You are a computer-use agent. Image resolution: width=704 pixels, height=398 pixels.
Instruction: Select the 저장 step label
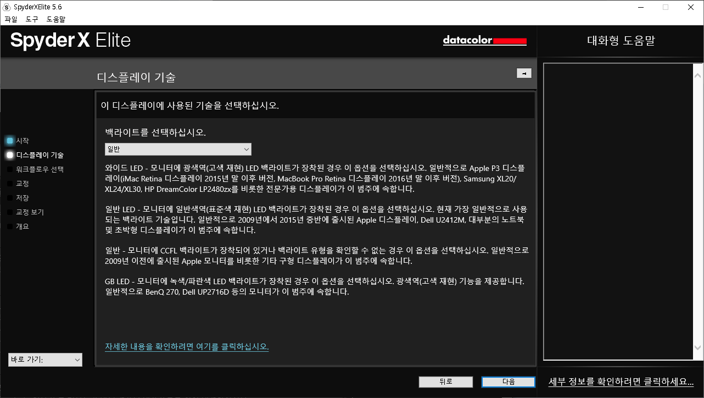pyautogui.click(x=23, y=198)
